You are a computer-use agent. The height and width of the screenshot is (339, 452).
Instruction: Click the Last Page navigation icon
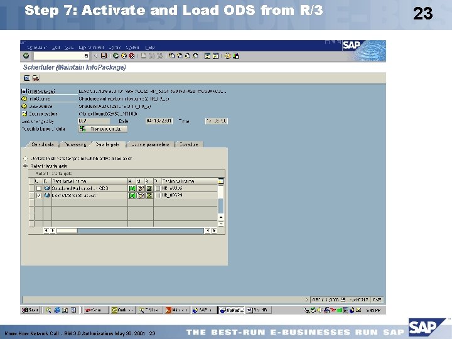click(195, 56)
